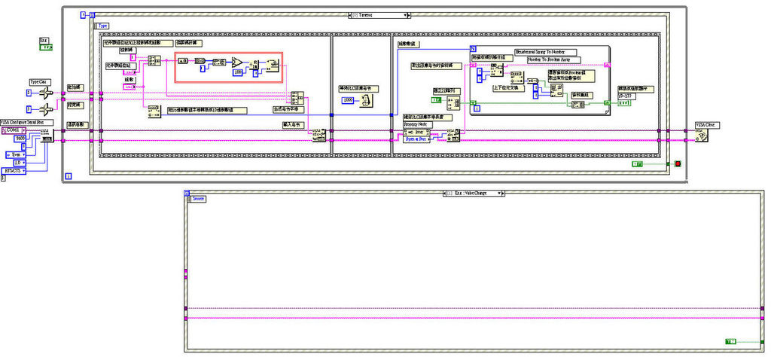Toggle the True constant in Exit Value Change case
Viewport: 771px width, 357px height.
tap(732, 341)
